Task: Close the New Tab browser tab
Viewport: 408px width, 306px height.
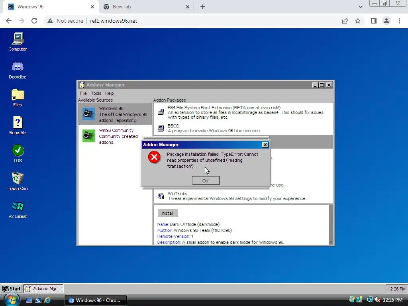Action: point(187,7)
